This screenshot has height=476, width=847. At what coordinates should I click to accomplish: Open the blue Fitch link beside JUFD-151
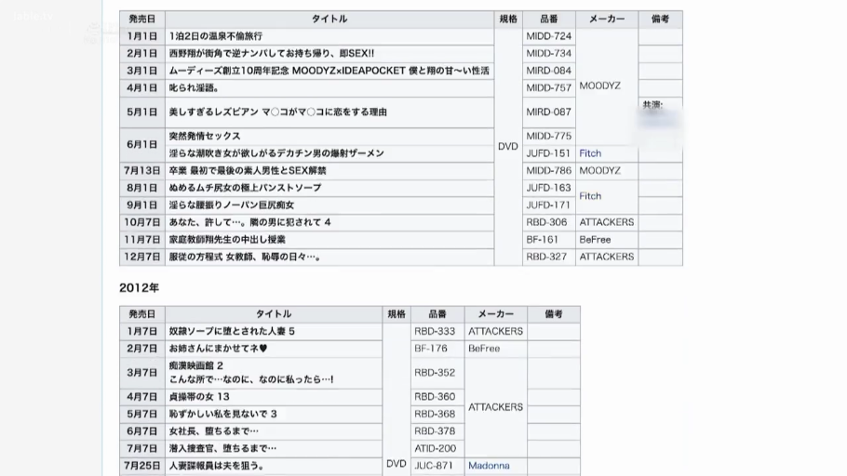click(x=590, y=153)
